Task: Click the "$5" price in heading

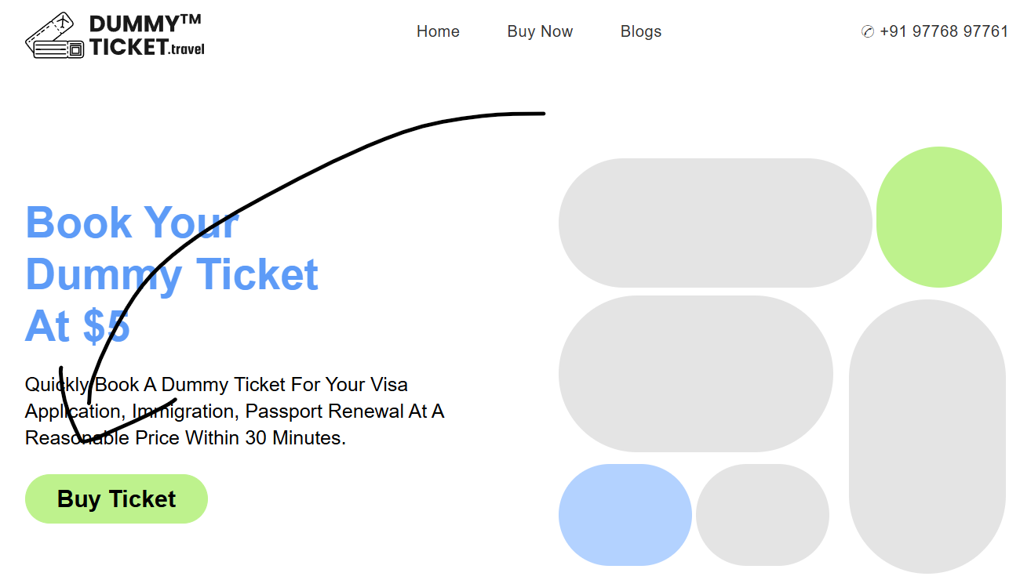Action: (x=107, y=326)
